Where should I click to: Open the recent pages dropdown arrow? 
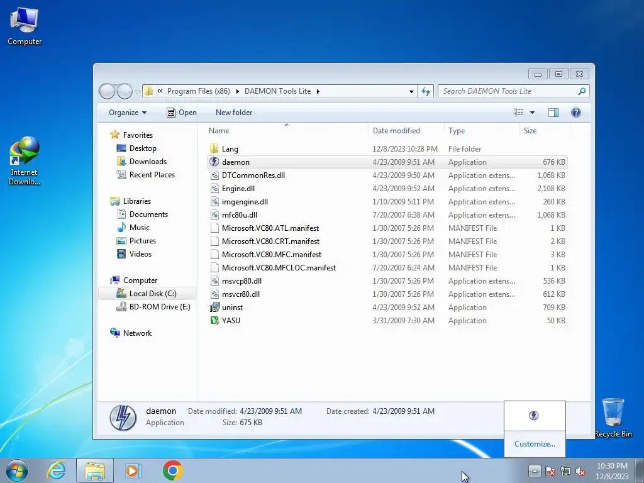pyautogui.click(x=137, y=92)
